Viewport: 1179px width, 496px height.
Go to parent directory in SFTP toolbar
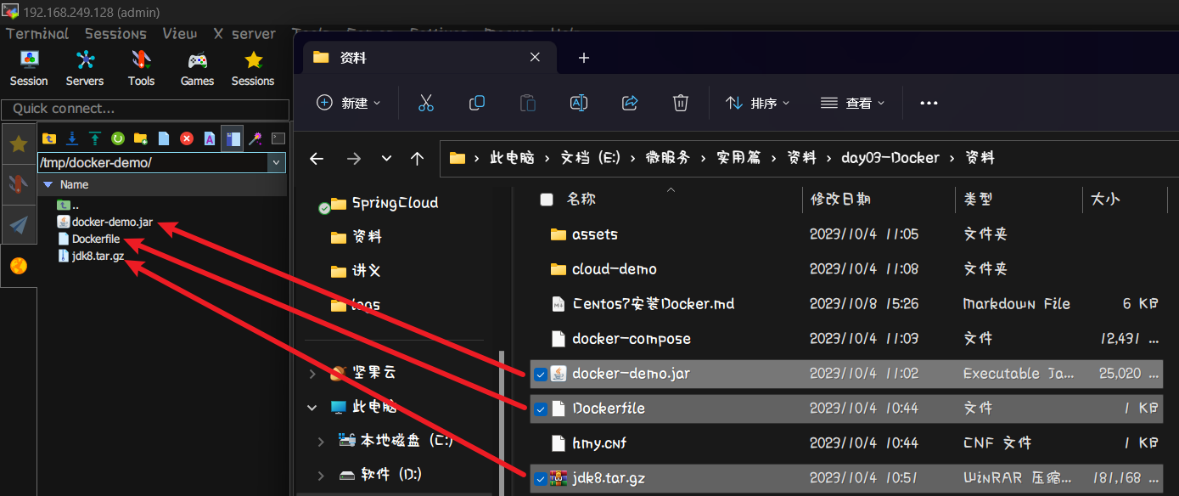point(49,138)
